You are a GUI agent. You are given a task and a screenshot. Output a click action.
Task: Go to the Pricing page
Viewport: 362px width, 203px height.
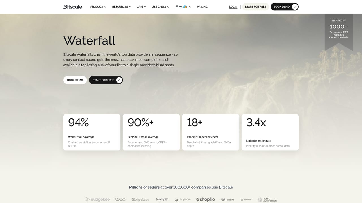click(x=202, y=7)
